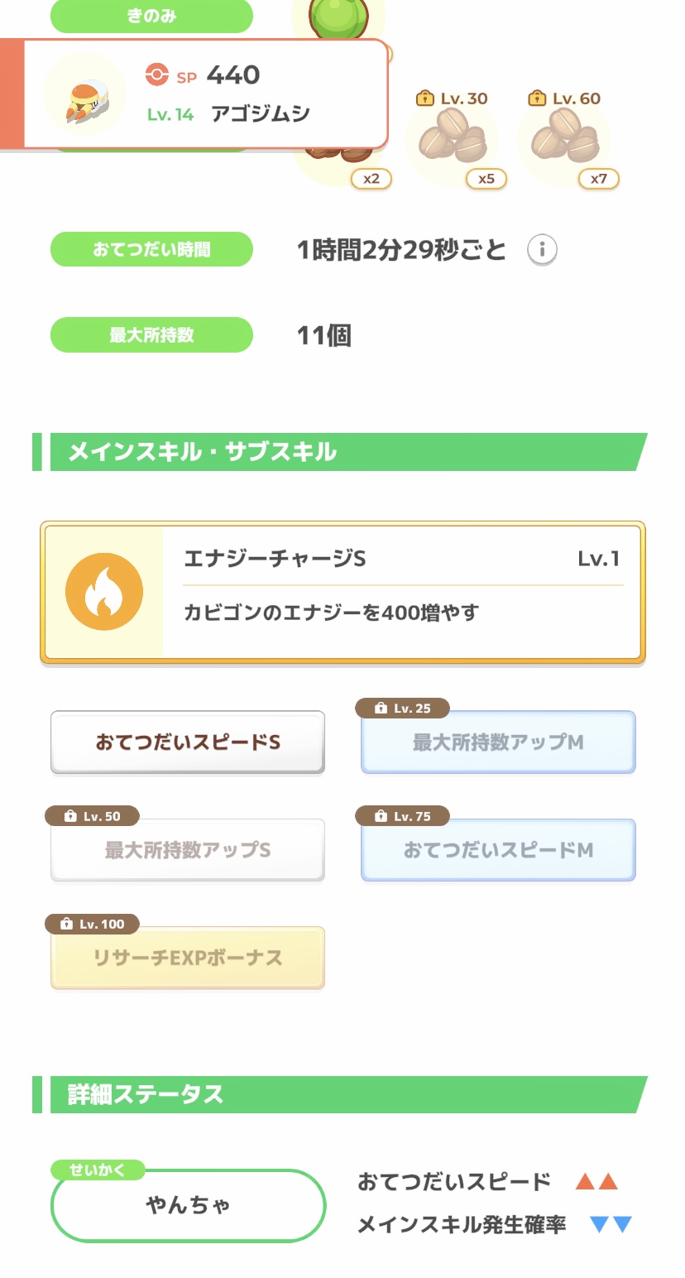Tap the green berry icon at top
The image size is (685, 1278).
tap(338, 18)
